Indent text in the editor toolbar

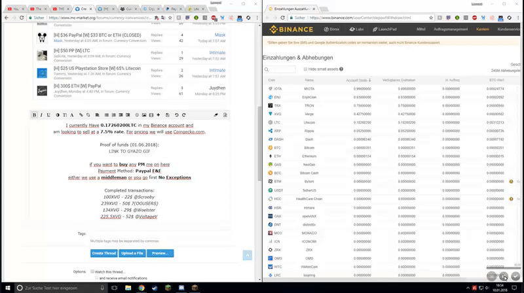pyautogui.click(x=128, y=115)
